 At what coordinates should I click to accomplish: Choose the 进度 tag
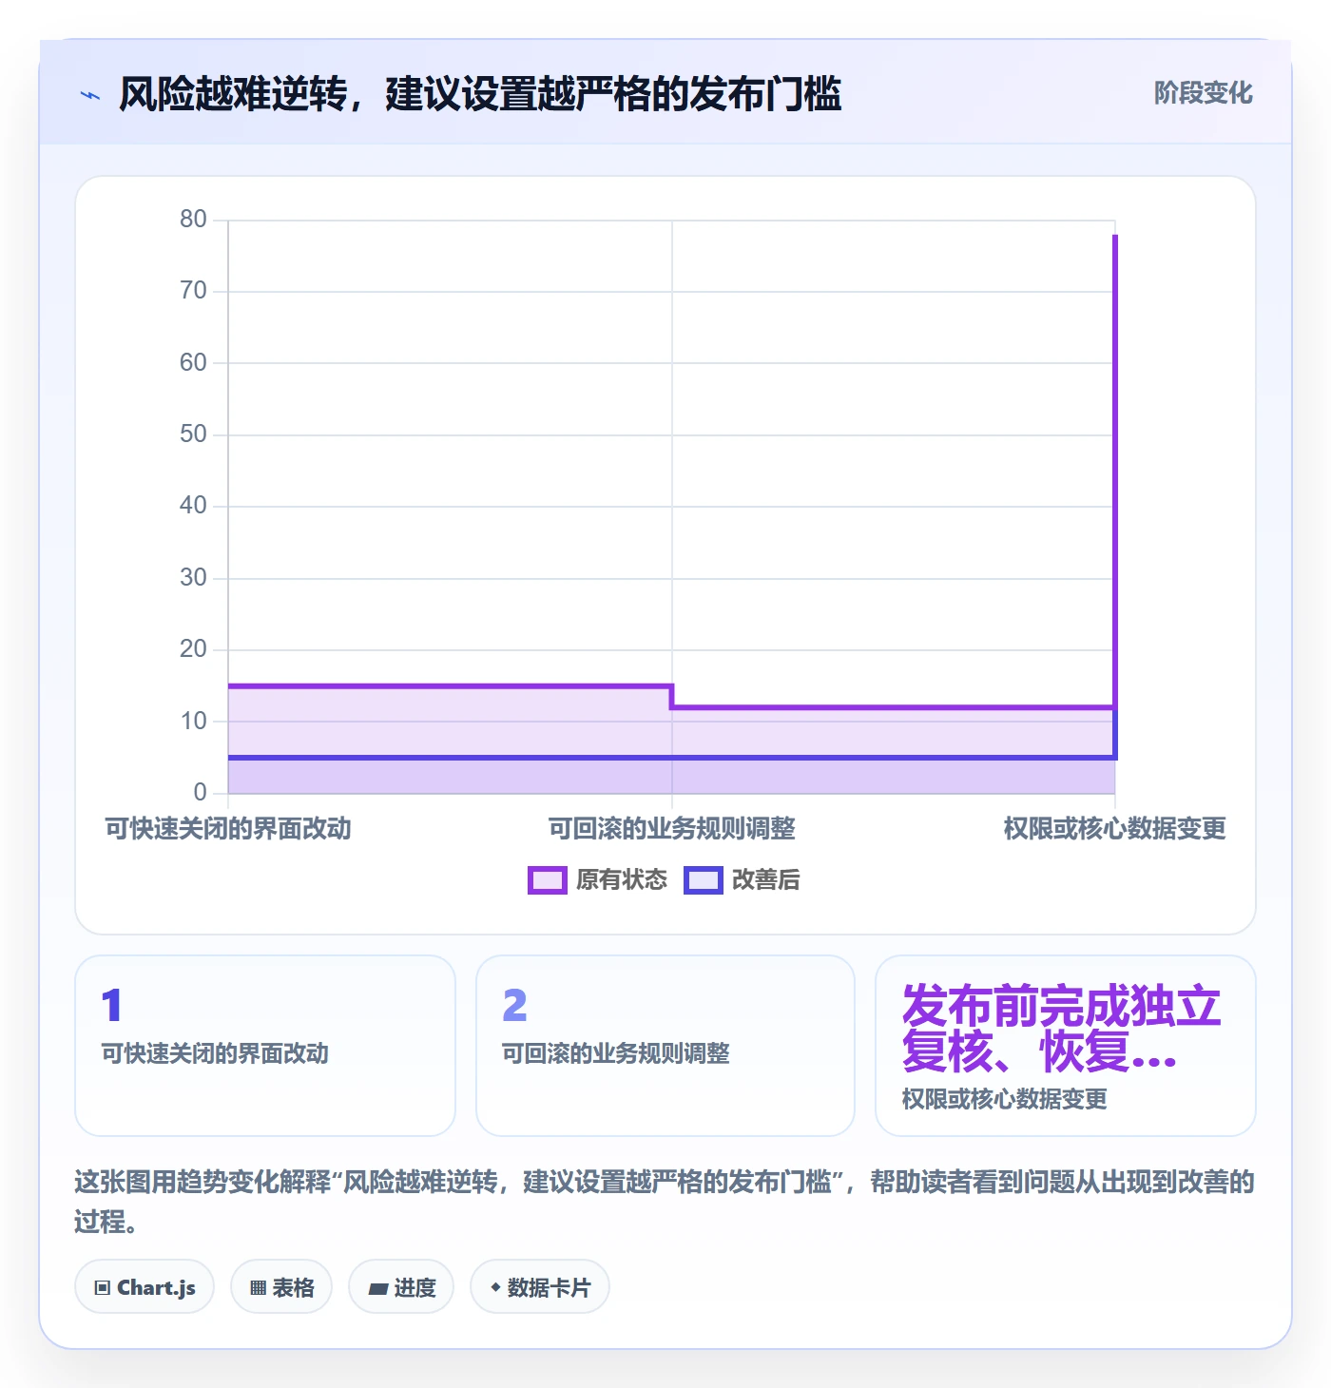(x=401, y=1287)
